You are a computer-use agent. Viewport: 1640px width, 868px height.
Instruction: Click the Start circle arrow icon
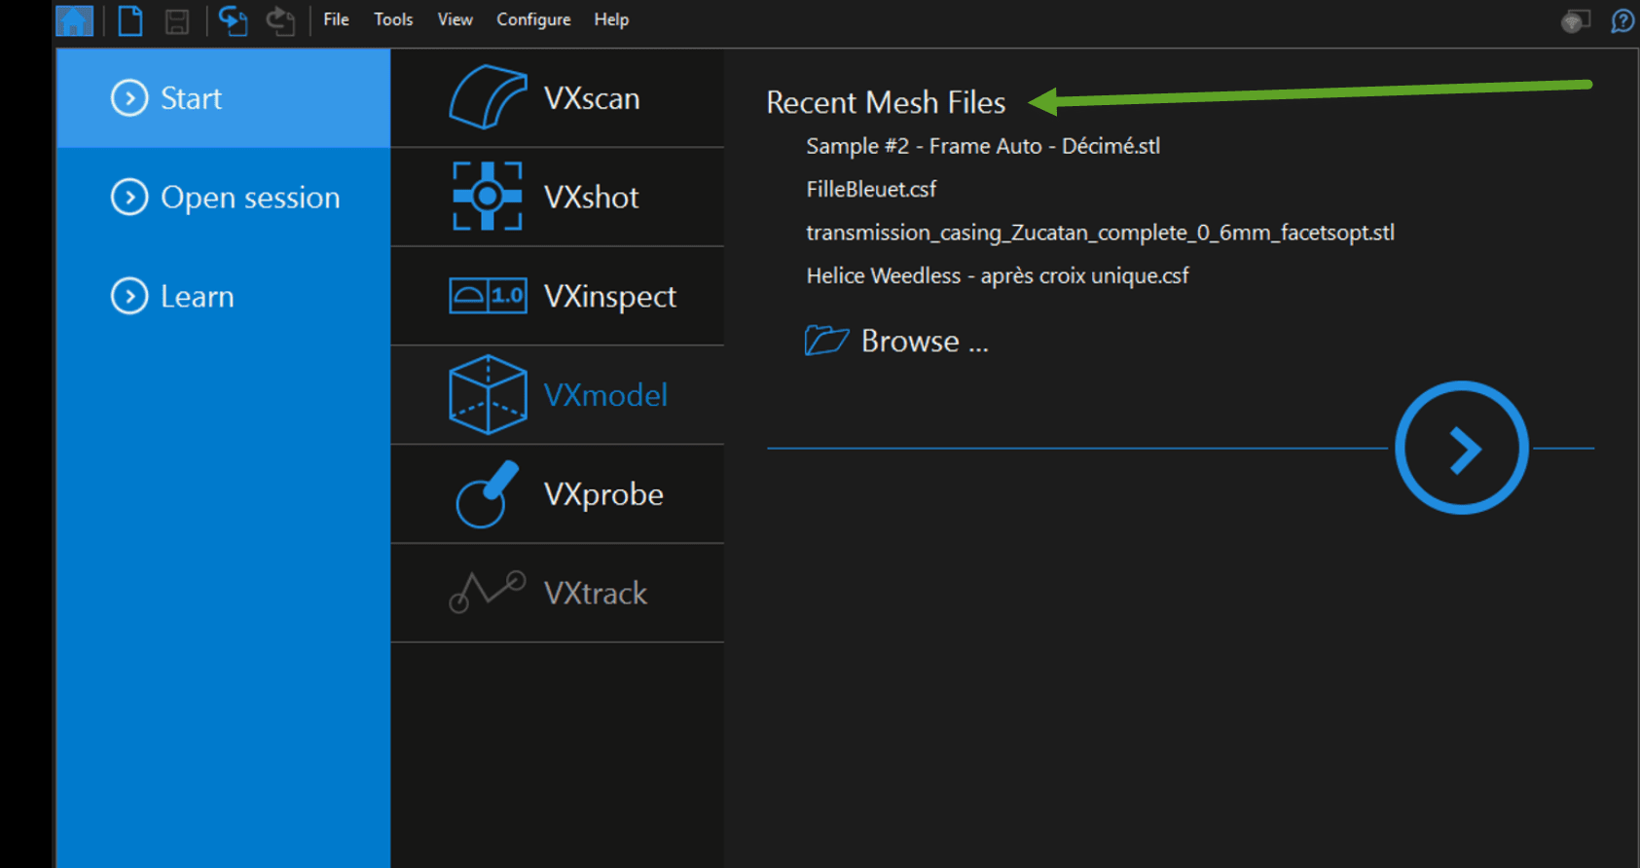pyautogui.click(x=129, y=98)
